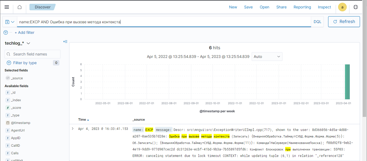This screenshot has width=367, height=161.
Task: Click the Share menu item
Action: pos(281,7)
